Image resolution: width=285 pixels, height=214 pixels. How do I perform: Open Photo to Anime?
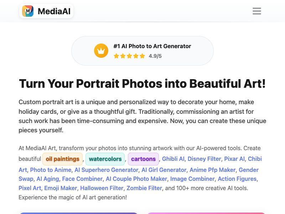(50, 170)
